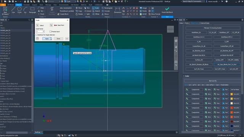244x137 pixels.
Task: Open the Rules tab in iLogic panel
Action: 181,23
